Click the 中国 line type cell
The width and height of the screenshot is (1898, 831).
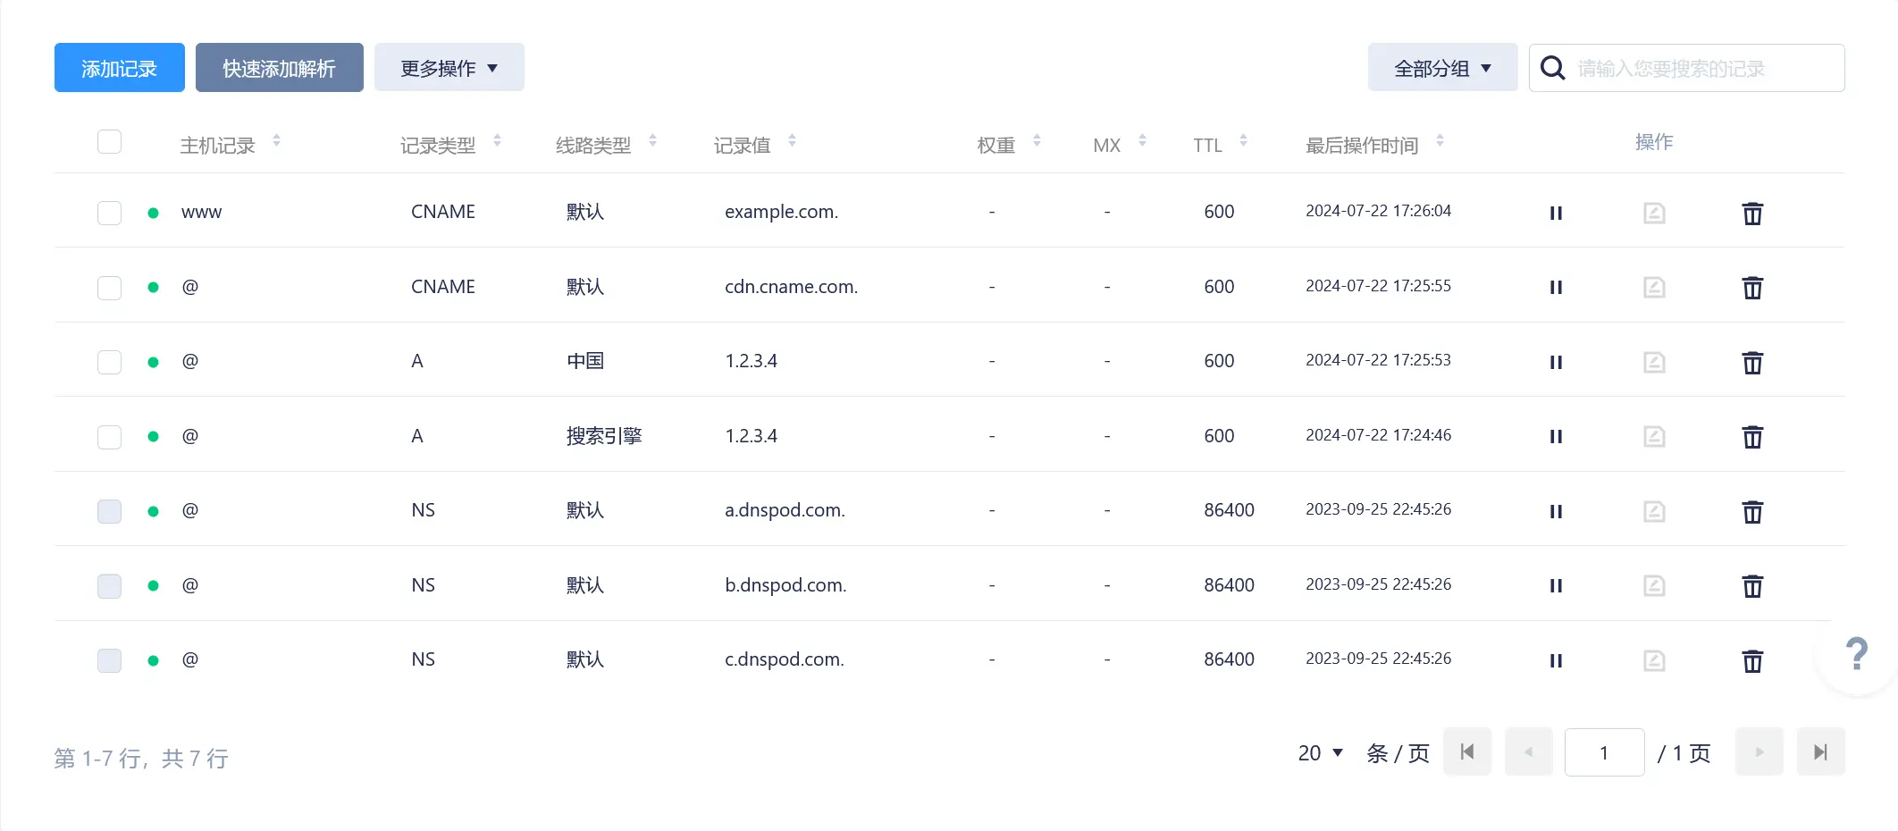point(585,361)
